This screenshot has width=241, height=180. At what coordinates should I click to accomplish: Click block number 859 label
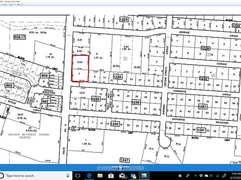coord(45,75)
